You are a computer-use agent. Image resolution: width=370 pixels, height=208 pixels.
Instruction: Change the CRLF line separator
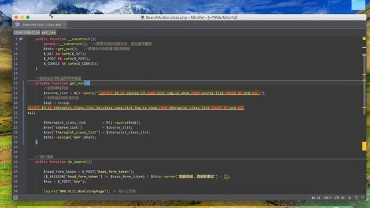point(328,198)
